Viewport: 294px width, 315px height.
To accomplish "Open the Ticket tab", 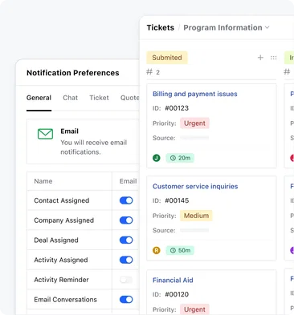I will click(99, 98).
